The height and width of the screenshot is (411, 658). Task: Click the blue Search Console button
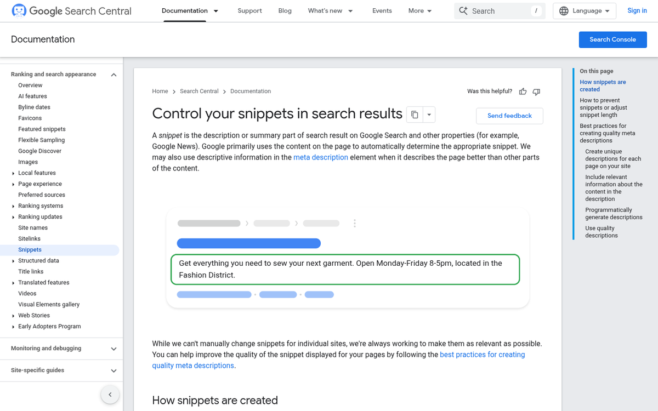[x=612, y=39]
